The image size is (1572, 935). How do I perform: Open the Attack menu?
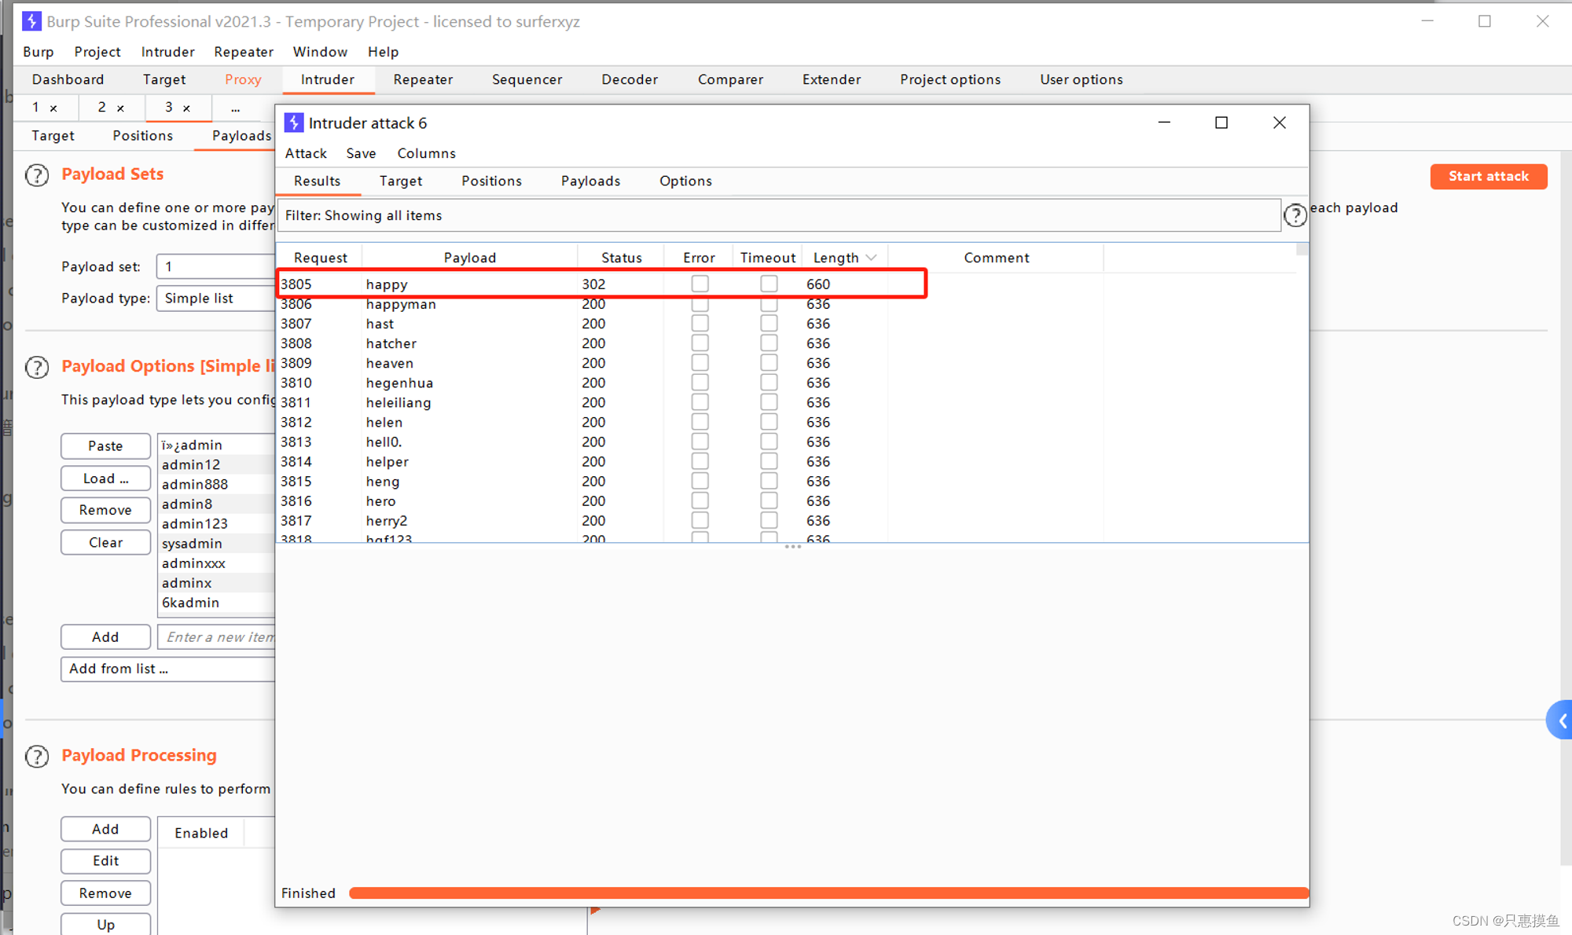pos(306,153)
